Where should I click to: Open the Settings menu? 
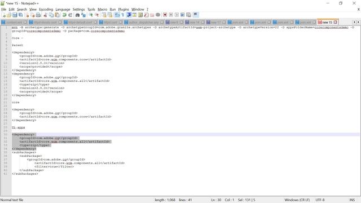tap(79, 10)
